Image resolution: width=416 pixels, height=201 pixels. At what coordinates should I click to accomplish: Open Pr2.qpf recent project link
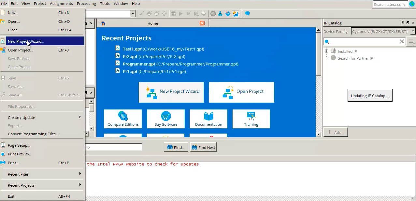pos(154,56)
